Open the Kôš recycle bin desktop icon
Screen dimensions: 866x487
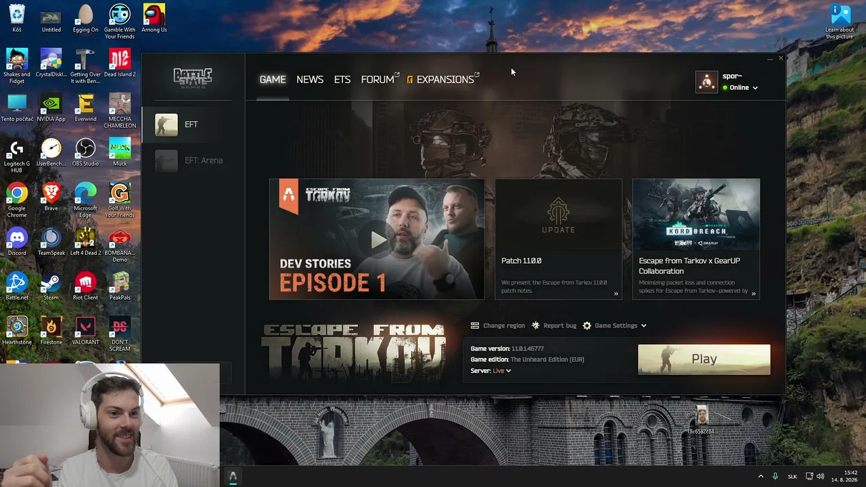click(x=17, y=19)
